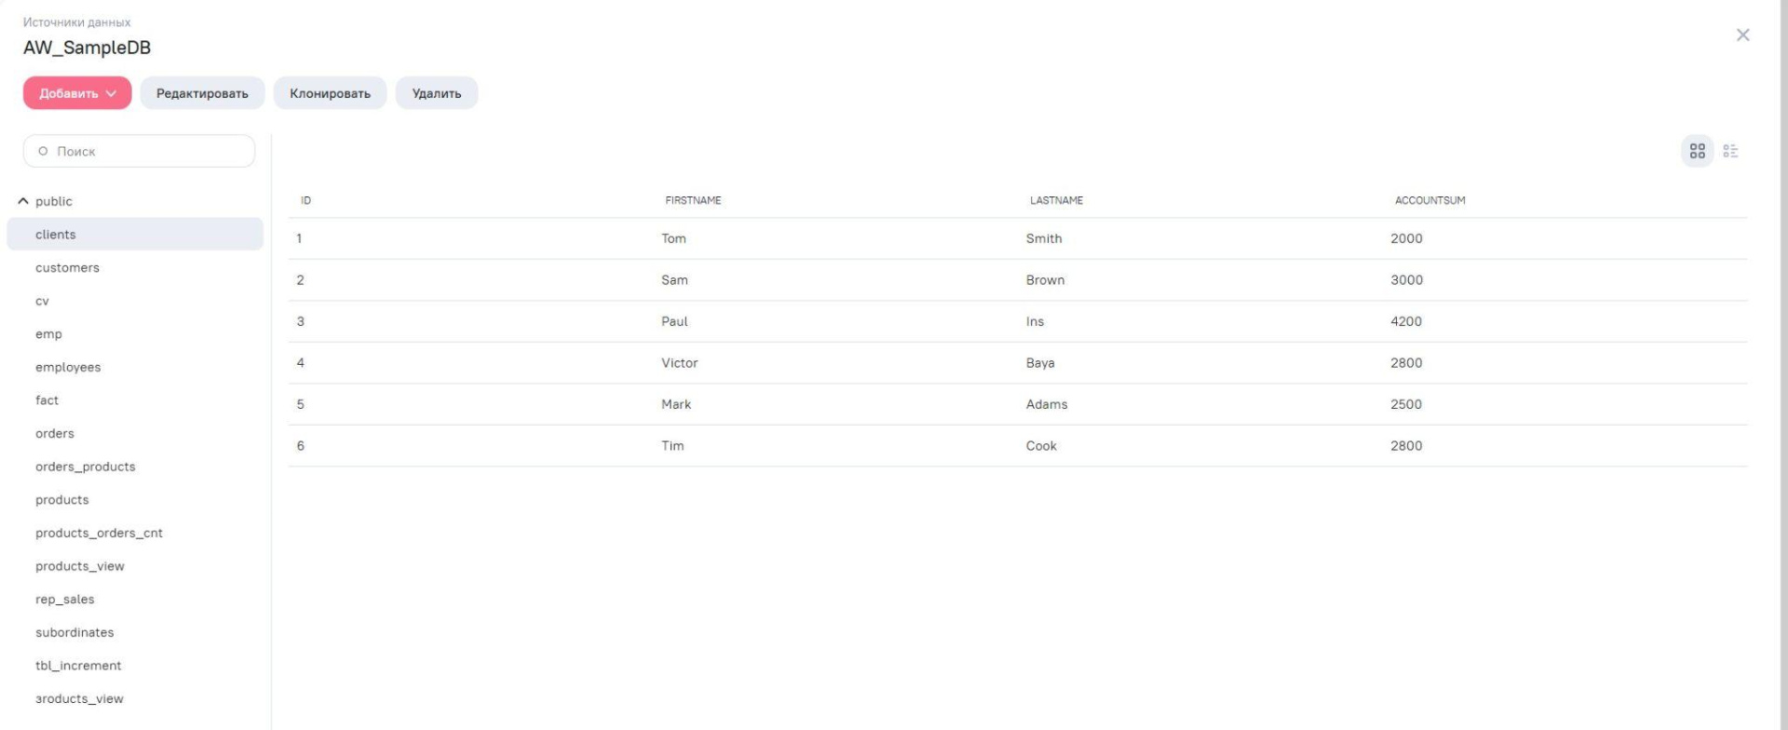Viewport: 1788px width, 730px height.
Task: Click the search magnifier icon
Action: [x=43, y=151]
